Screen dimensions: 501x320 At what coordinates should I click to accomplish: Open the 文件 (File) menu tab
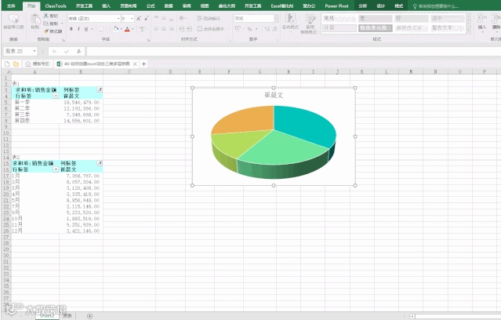click(x=11, y=5)
